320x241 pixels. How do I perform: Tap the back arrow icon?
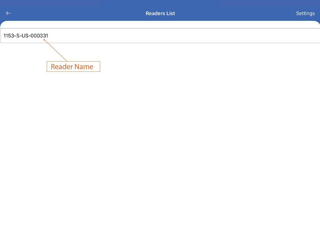coord(9,13)
